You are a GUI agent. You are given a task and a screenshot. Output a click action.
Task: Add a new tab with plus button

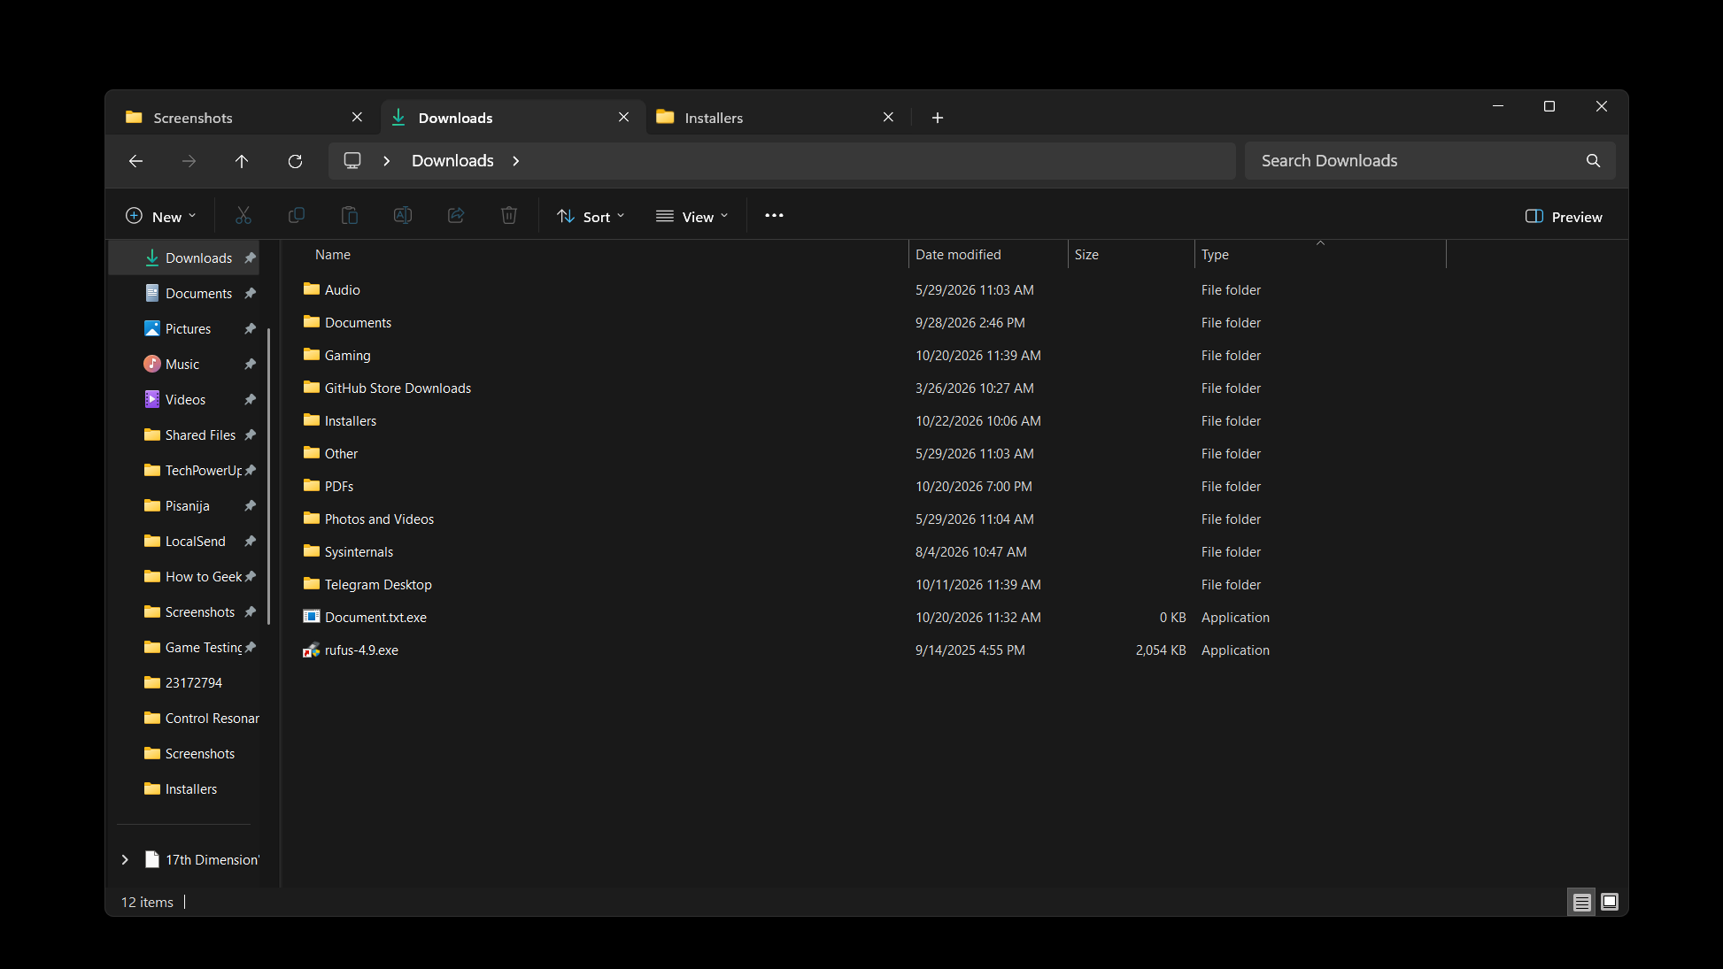click(938, 118)
